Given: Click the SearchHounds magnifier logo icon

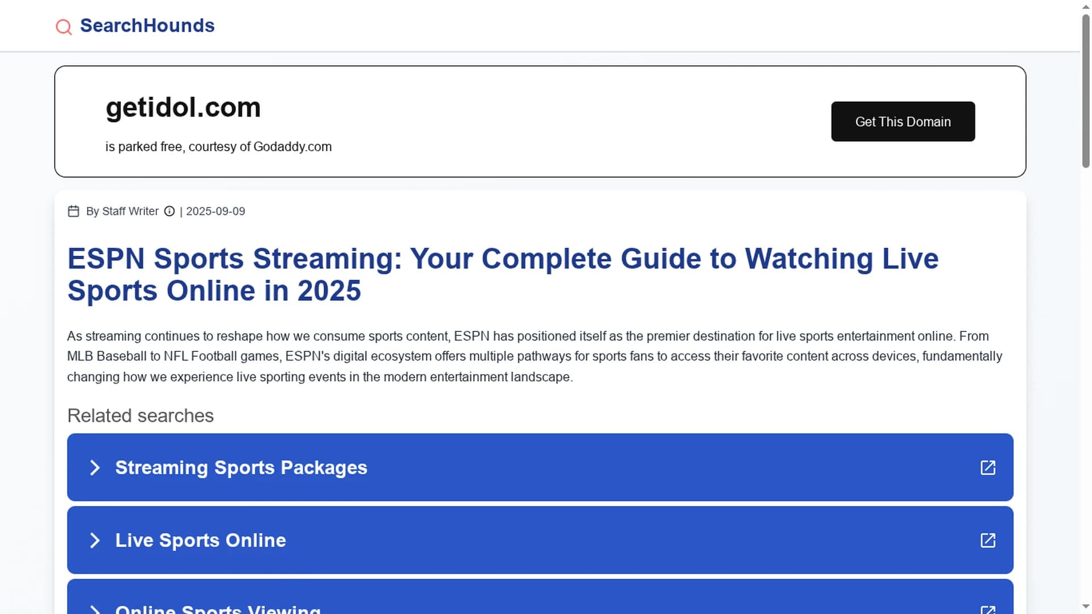Looking at the screenshot, I should (x=64, y=27).
